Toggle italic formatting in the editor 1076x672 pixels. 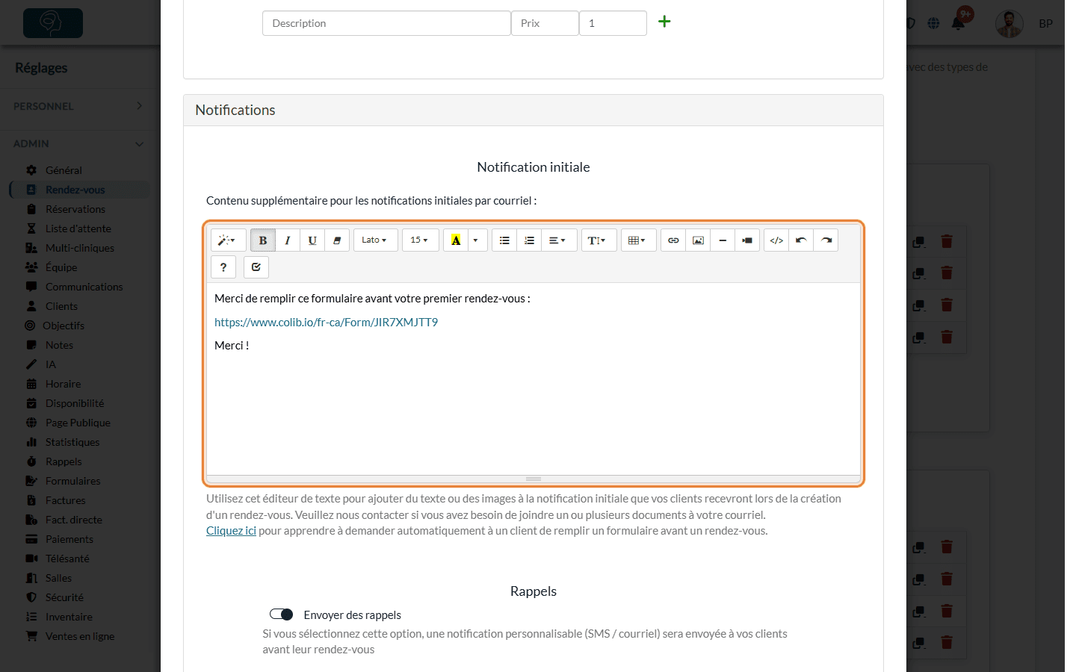pyautogui.click(x=288, y=240)
